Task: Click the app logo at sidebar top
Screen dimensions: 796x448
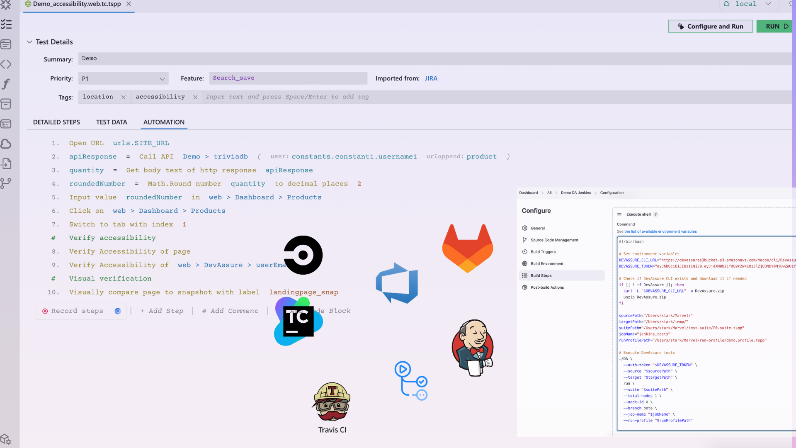Action: click(6, 5)
